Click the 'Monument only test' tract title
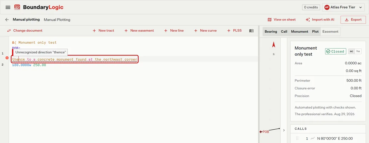 pos(306,51)
